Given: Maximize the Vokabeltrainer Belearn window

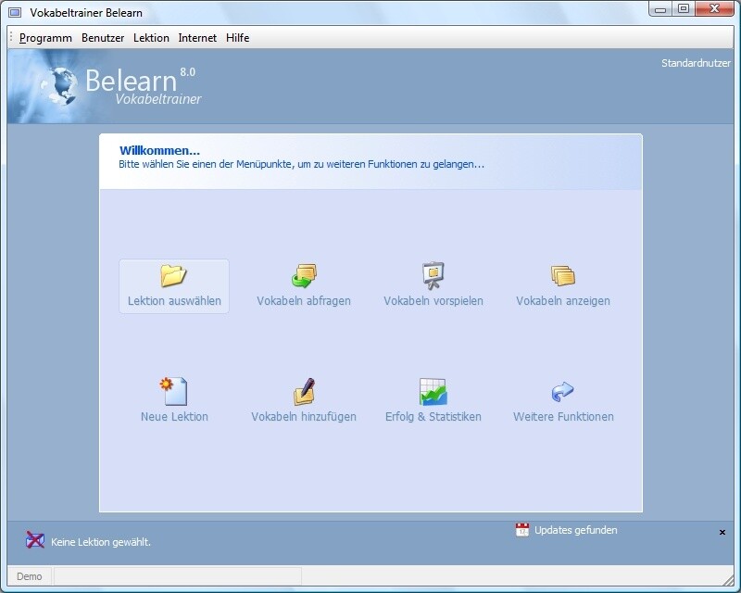Looking at the screenshot, I should 684,8.
